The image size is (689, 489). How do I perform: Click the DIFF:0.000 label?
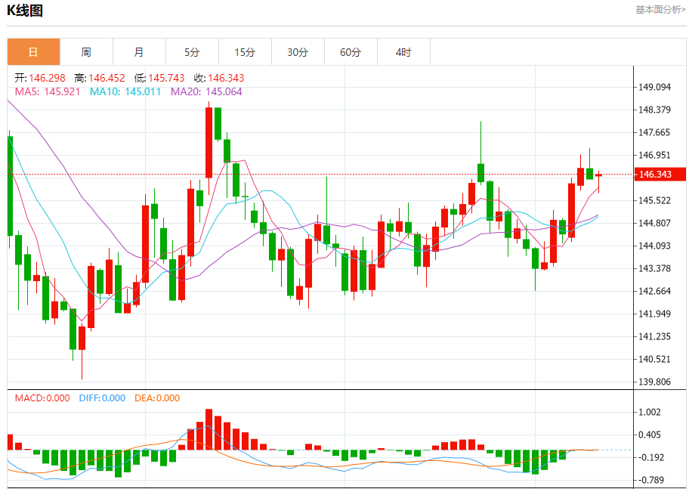tap(102, 398)
